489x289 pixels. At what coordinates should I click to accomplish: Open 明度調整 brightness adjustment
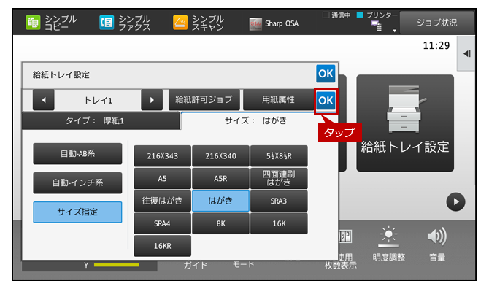pyautogui.click(x=388, y=244)
